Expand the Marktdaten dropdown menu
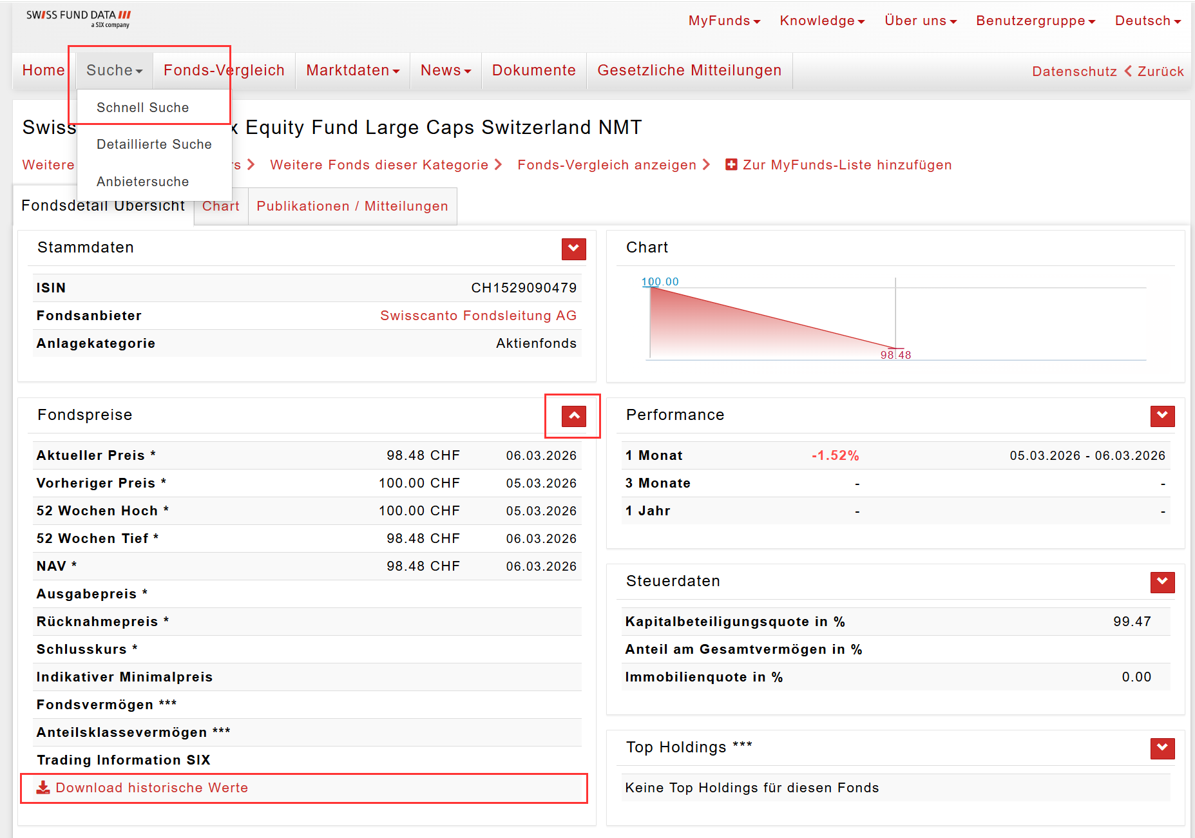 [352, 70]
